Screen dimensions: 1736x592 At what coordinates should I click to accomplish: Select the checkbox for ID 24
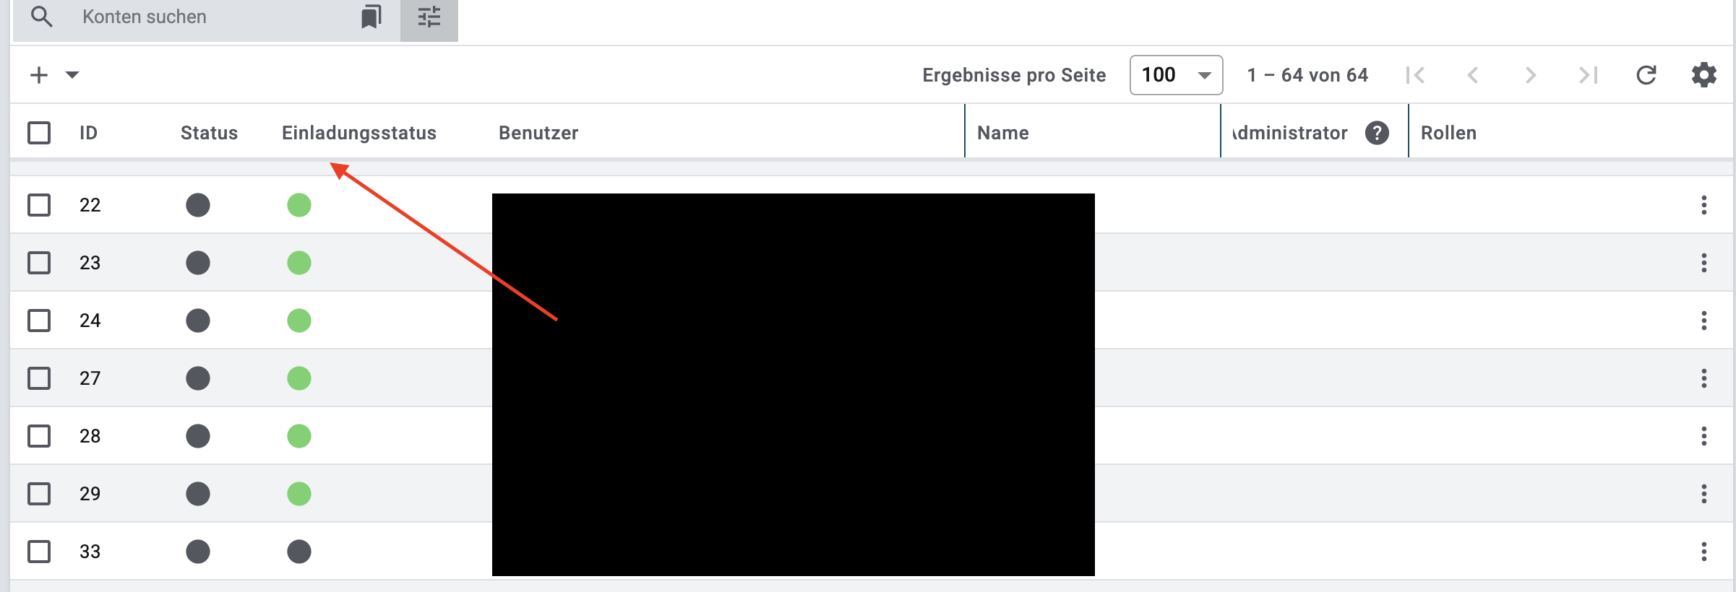[39, 321]
